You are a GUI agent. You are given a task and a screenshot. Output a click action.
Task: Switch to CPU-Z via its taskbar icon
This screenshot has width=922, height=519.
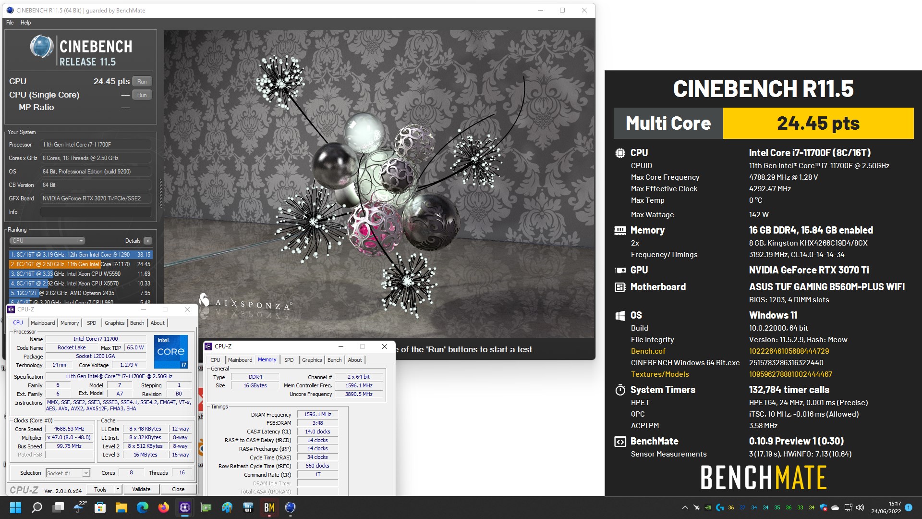pyautogui.click(x=185, y=507)
